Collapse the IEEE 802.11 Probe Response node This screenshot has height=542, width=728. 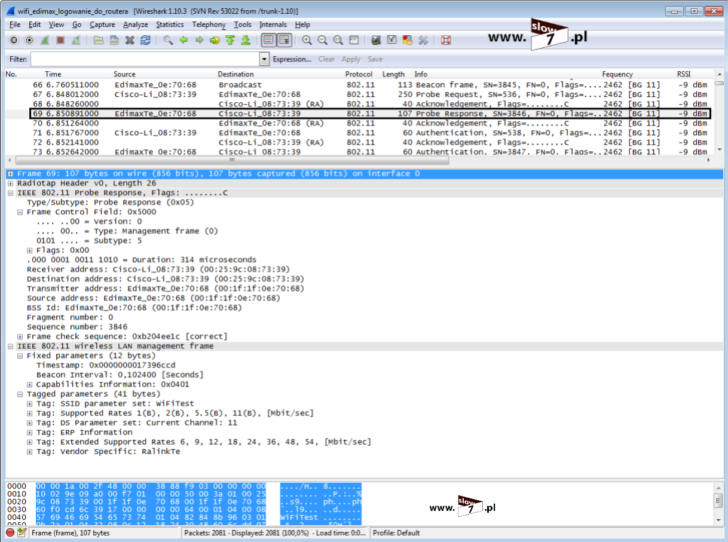10,193
